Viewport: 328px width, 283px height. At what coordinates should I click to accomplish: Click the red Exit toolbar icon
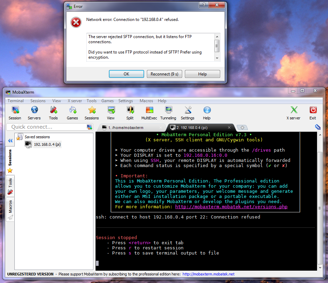(313, 113)
